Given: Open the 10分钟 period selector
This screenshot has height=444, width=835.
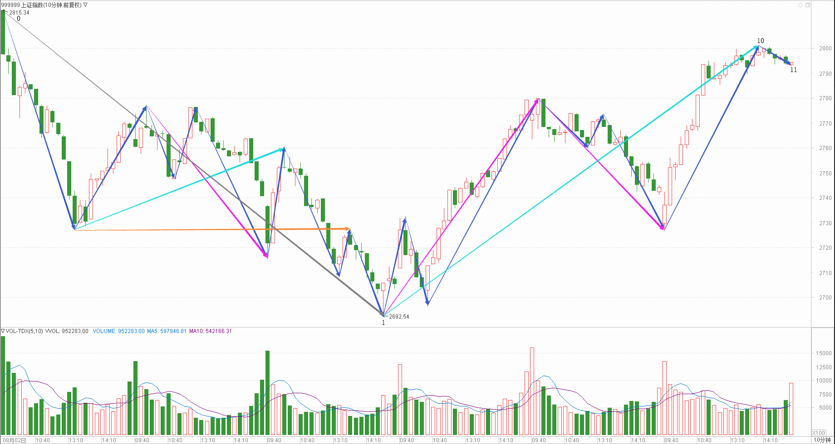Looking at the screenshot, I should (822, 440).
